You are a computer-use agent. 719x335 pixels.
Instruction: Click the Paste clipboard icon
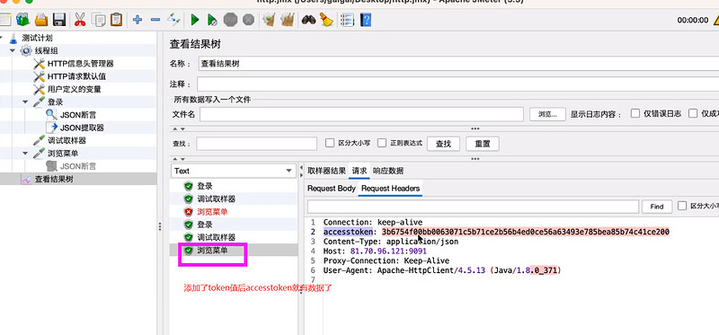coord(117,19)
